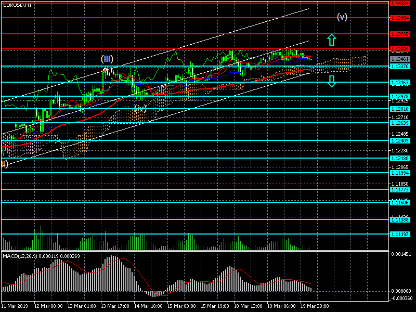Click the 13 Mar 01:00 time label
Image resolution: width=416 pixels, height=312 pixels.
point(82,306)
